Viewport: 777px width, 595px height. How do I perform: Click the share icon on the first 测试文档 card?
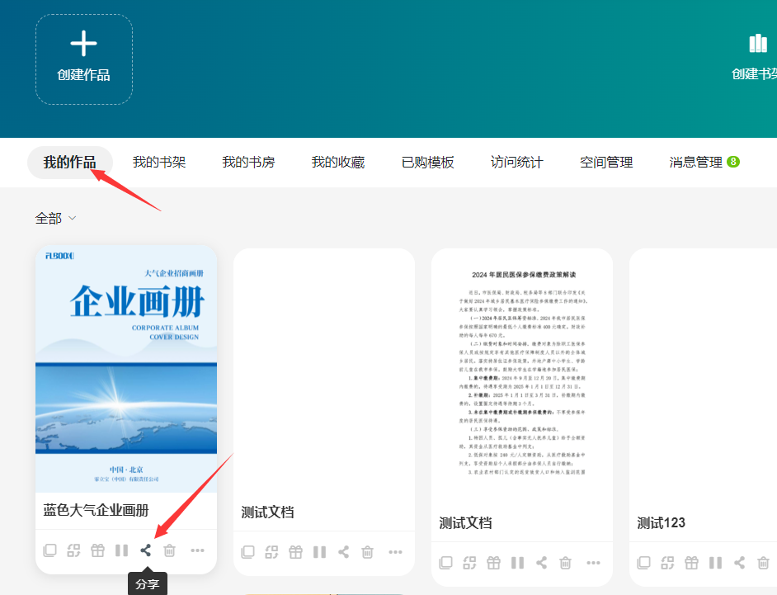(344, 552)
